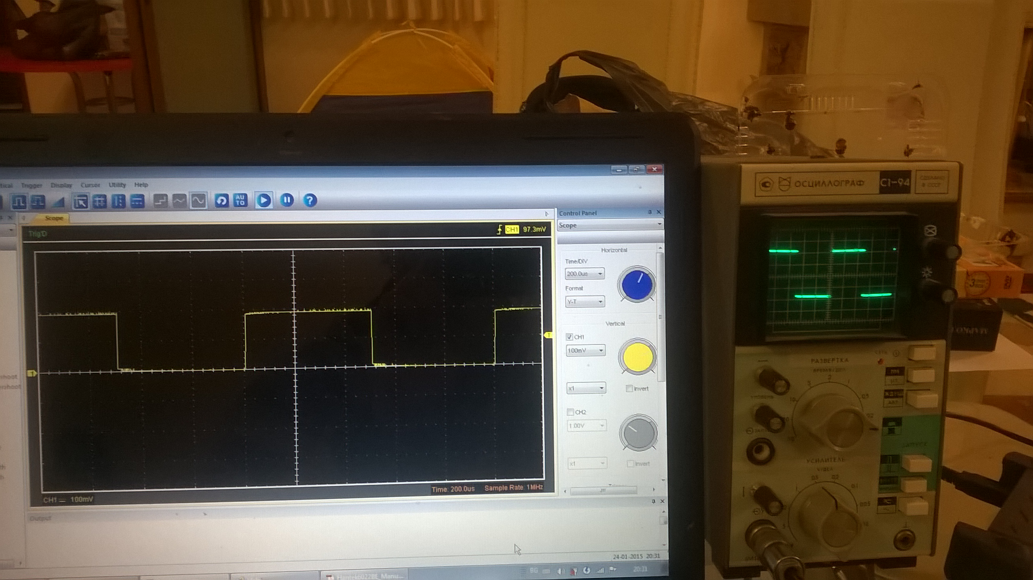
Task: Expand the Scope selector in Control Panel
Action: coord(610,225)
